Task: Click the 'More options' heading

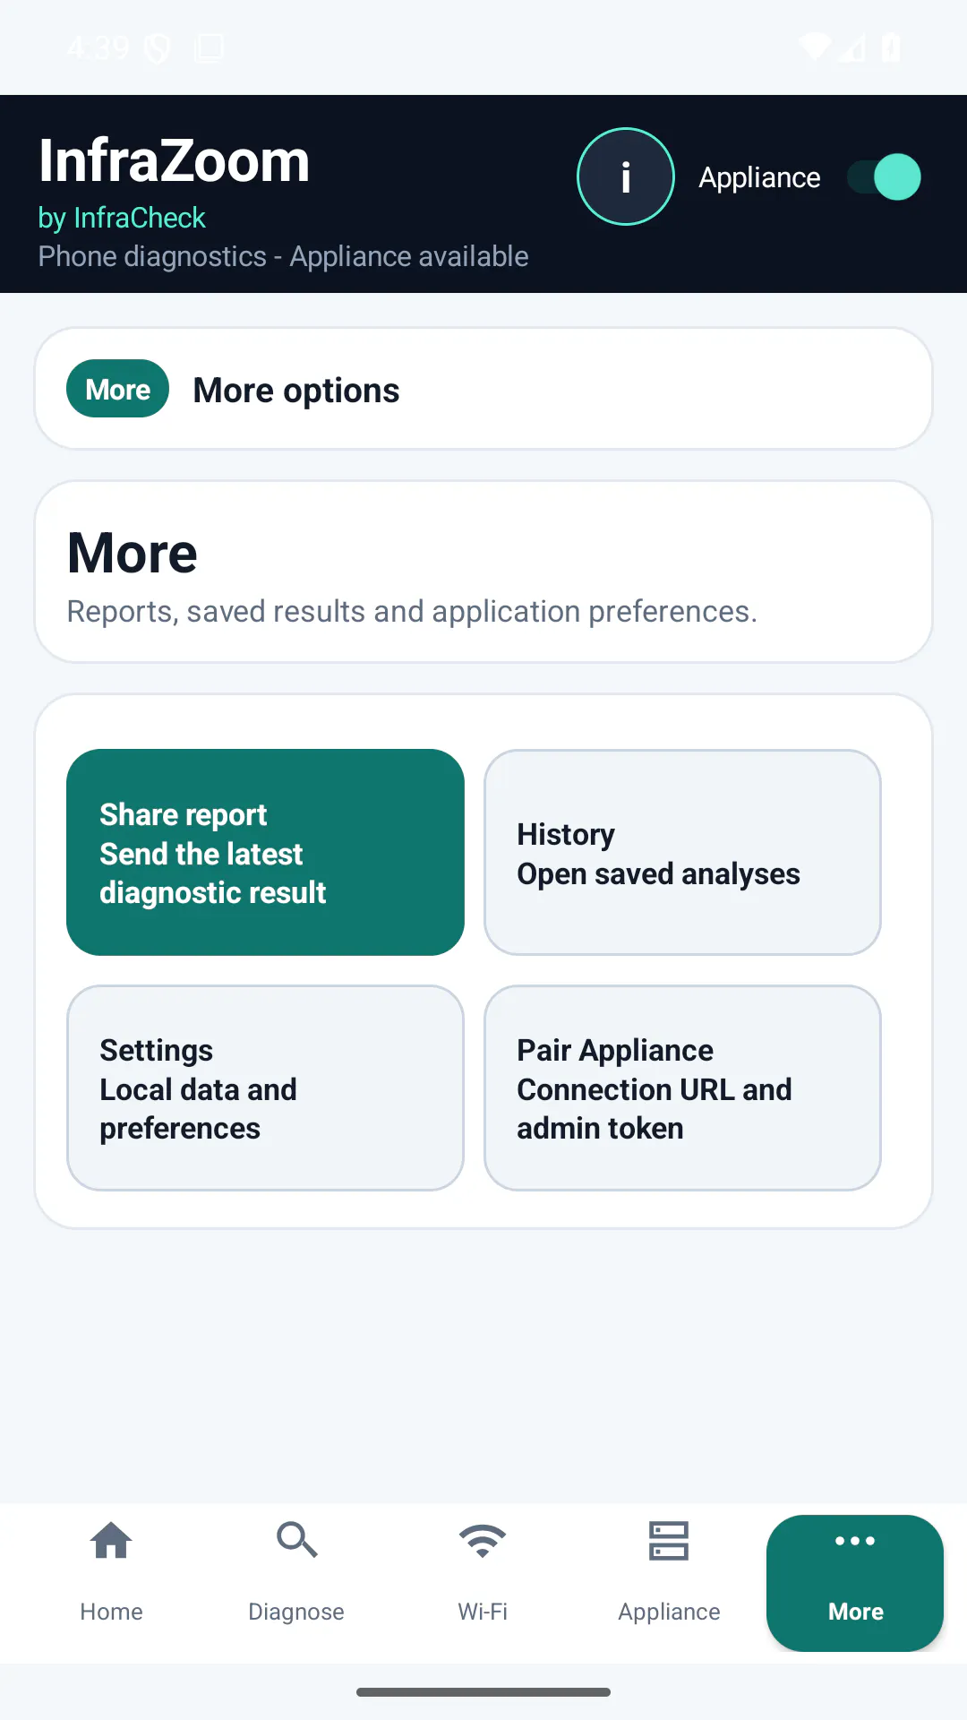Action: (x=296, y=391)
